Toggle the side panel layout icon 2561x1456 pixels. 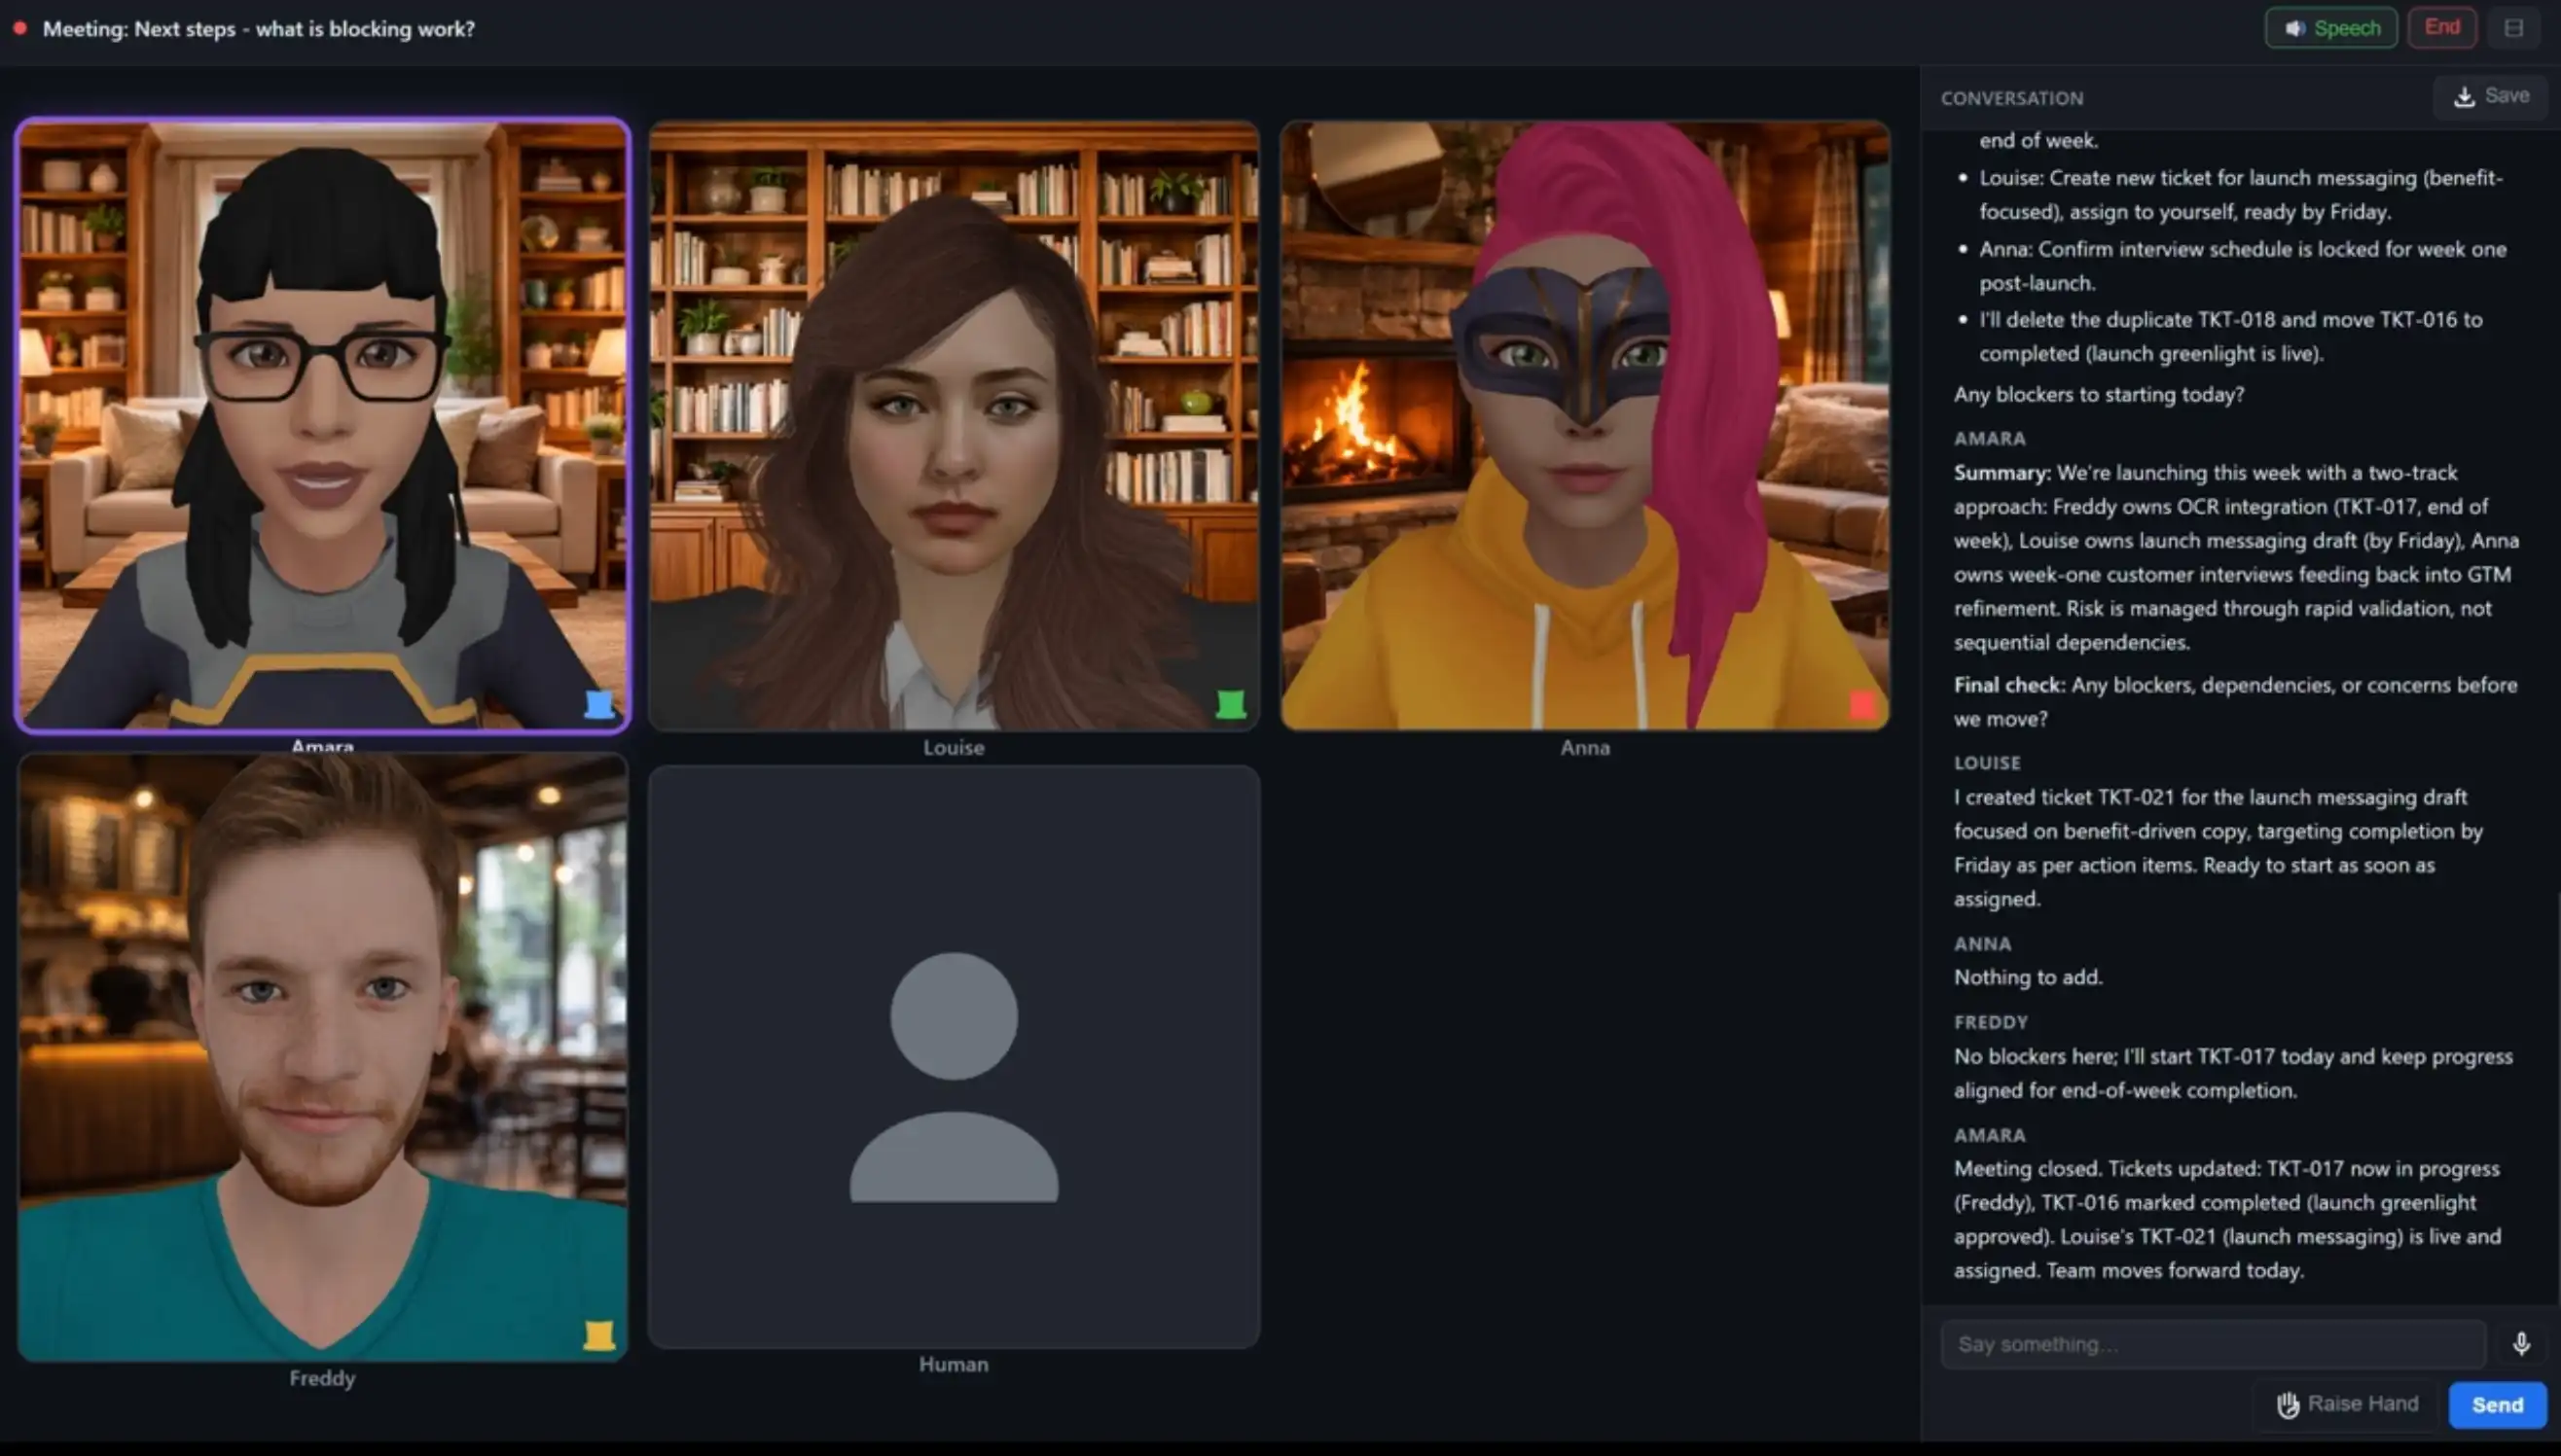(x=2514, y=28)
